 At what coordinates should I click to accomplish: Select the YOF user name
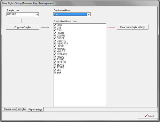point(59,73)
